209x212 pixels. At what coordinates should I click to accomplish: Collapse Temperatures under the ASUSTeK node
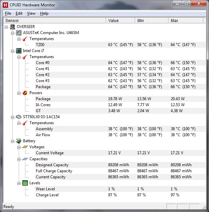click(x=19, y=39)
